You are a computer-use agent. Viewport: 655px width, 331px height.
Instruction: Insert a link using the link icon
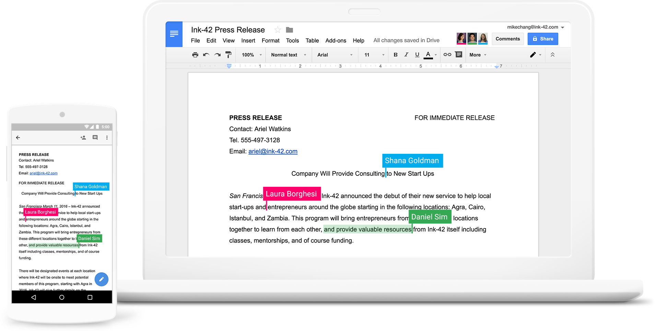click(447, 55)
